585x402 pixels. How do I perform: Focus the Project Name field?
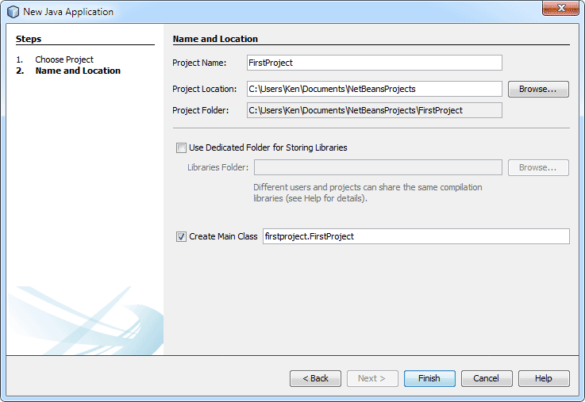coord(374,63)
